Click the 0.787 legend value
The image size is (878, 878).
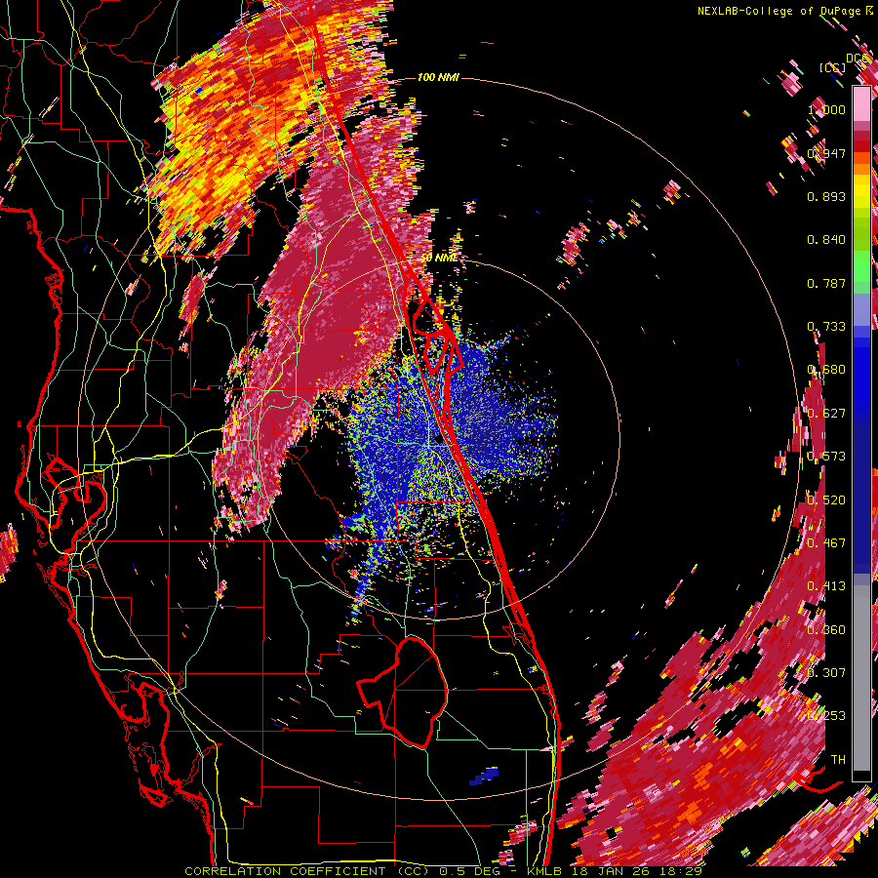tap(826, 283)
